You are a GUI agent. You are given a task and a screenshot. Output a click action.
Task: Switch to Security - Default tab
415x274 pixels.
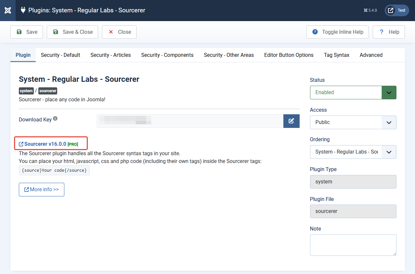point(60,55)
